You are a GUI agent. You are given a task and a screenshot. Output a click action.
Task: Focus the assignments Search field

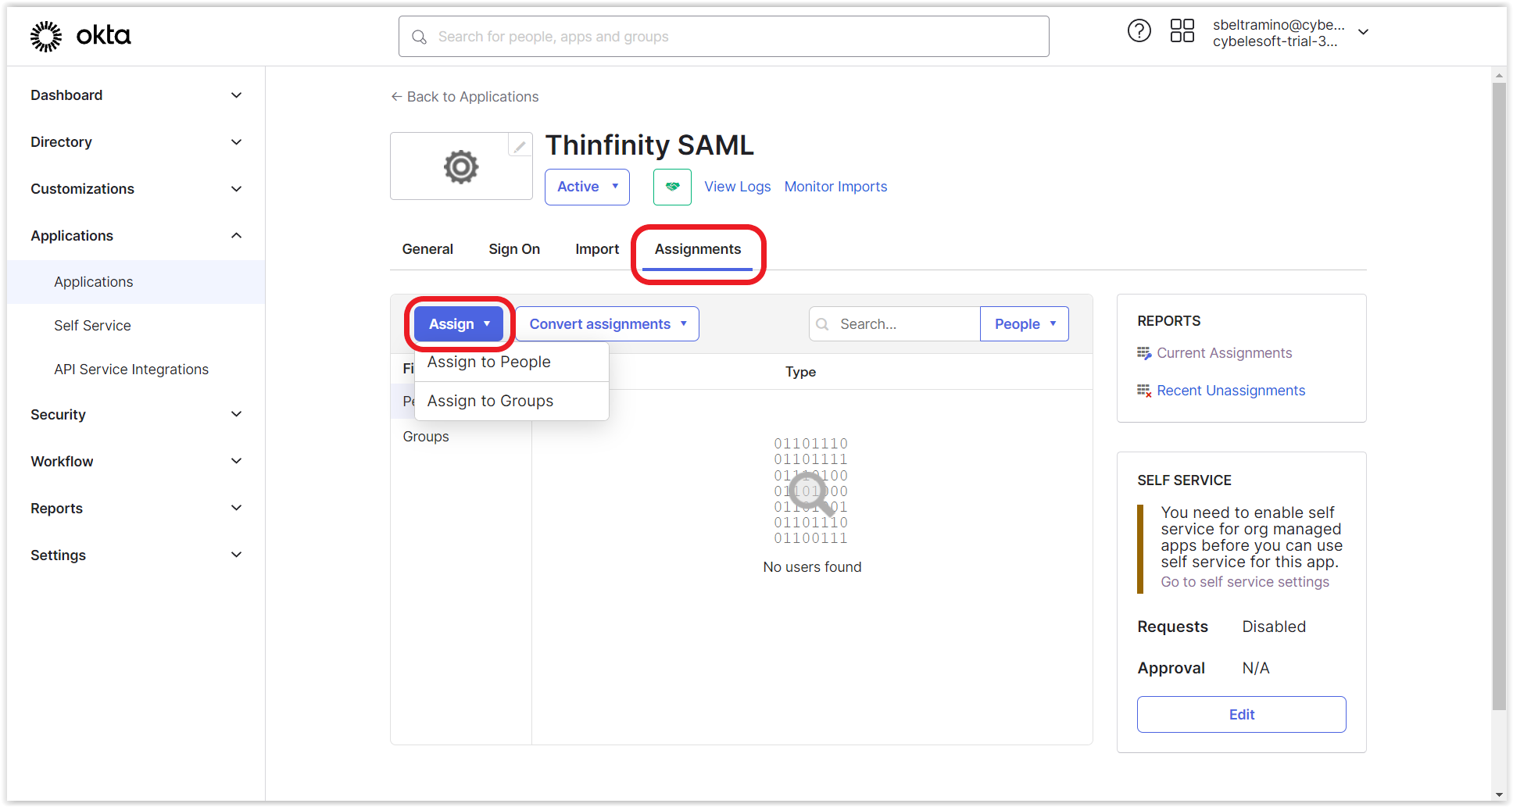pyautogui.click(x=894, y=324)
